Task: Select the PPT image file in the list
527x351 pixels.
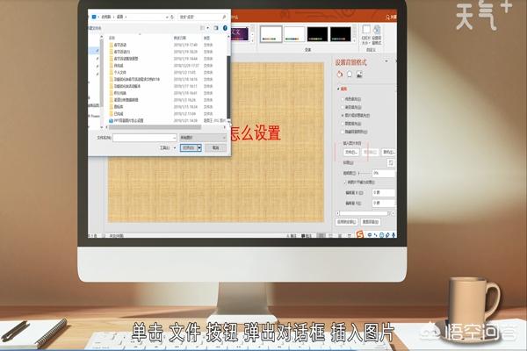Action: [x=129, y=120]
